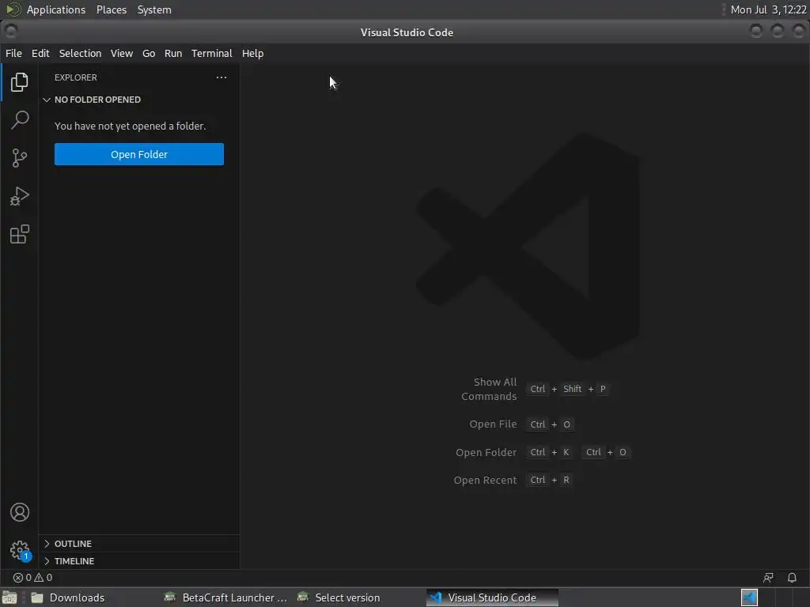The image size is (810, 607).
Task: Open the Help menu
Action: click(x=252, y=53)
